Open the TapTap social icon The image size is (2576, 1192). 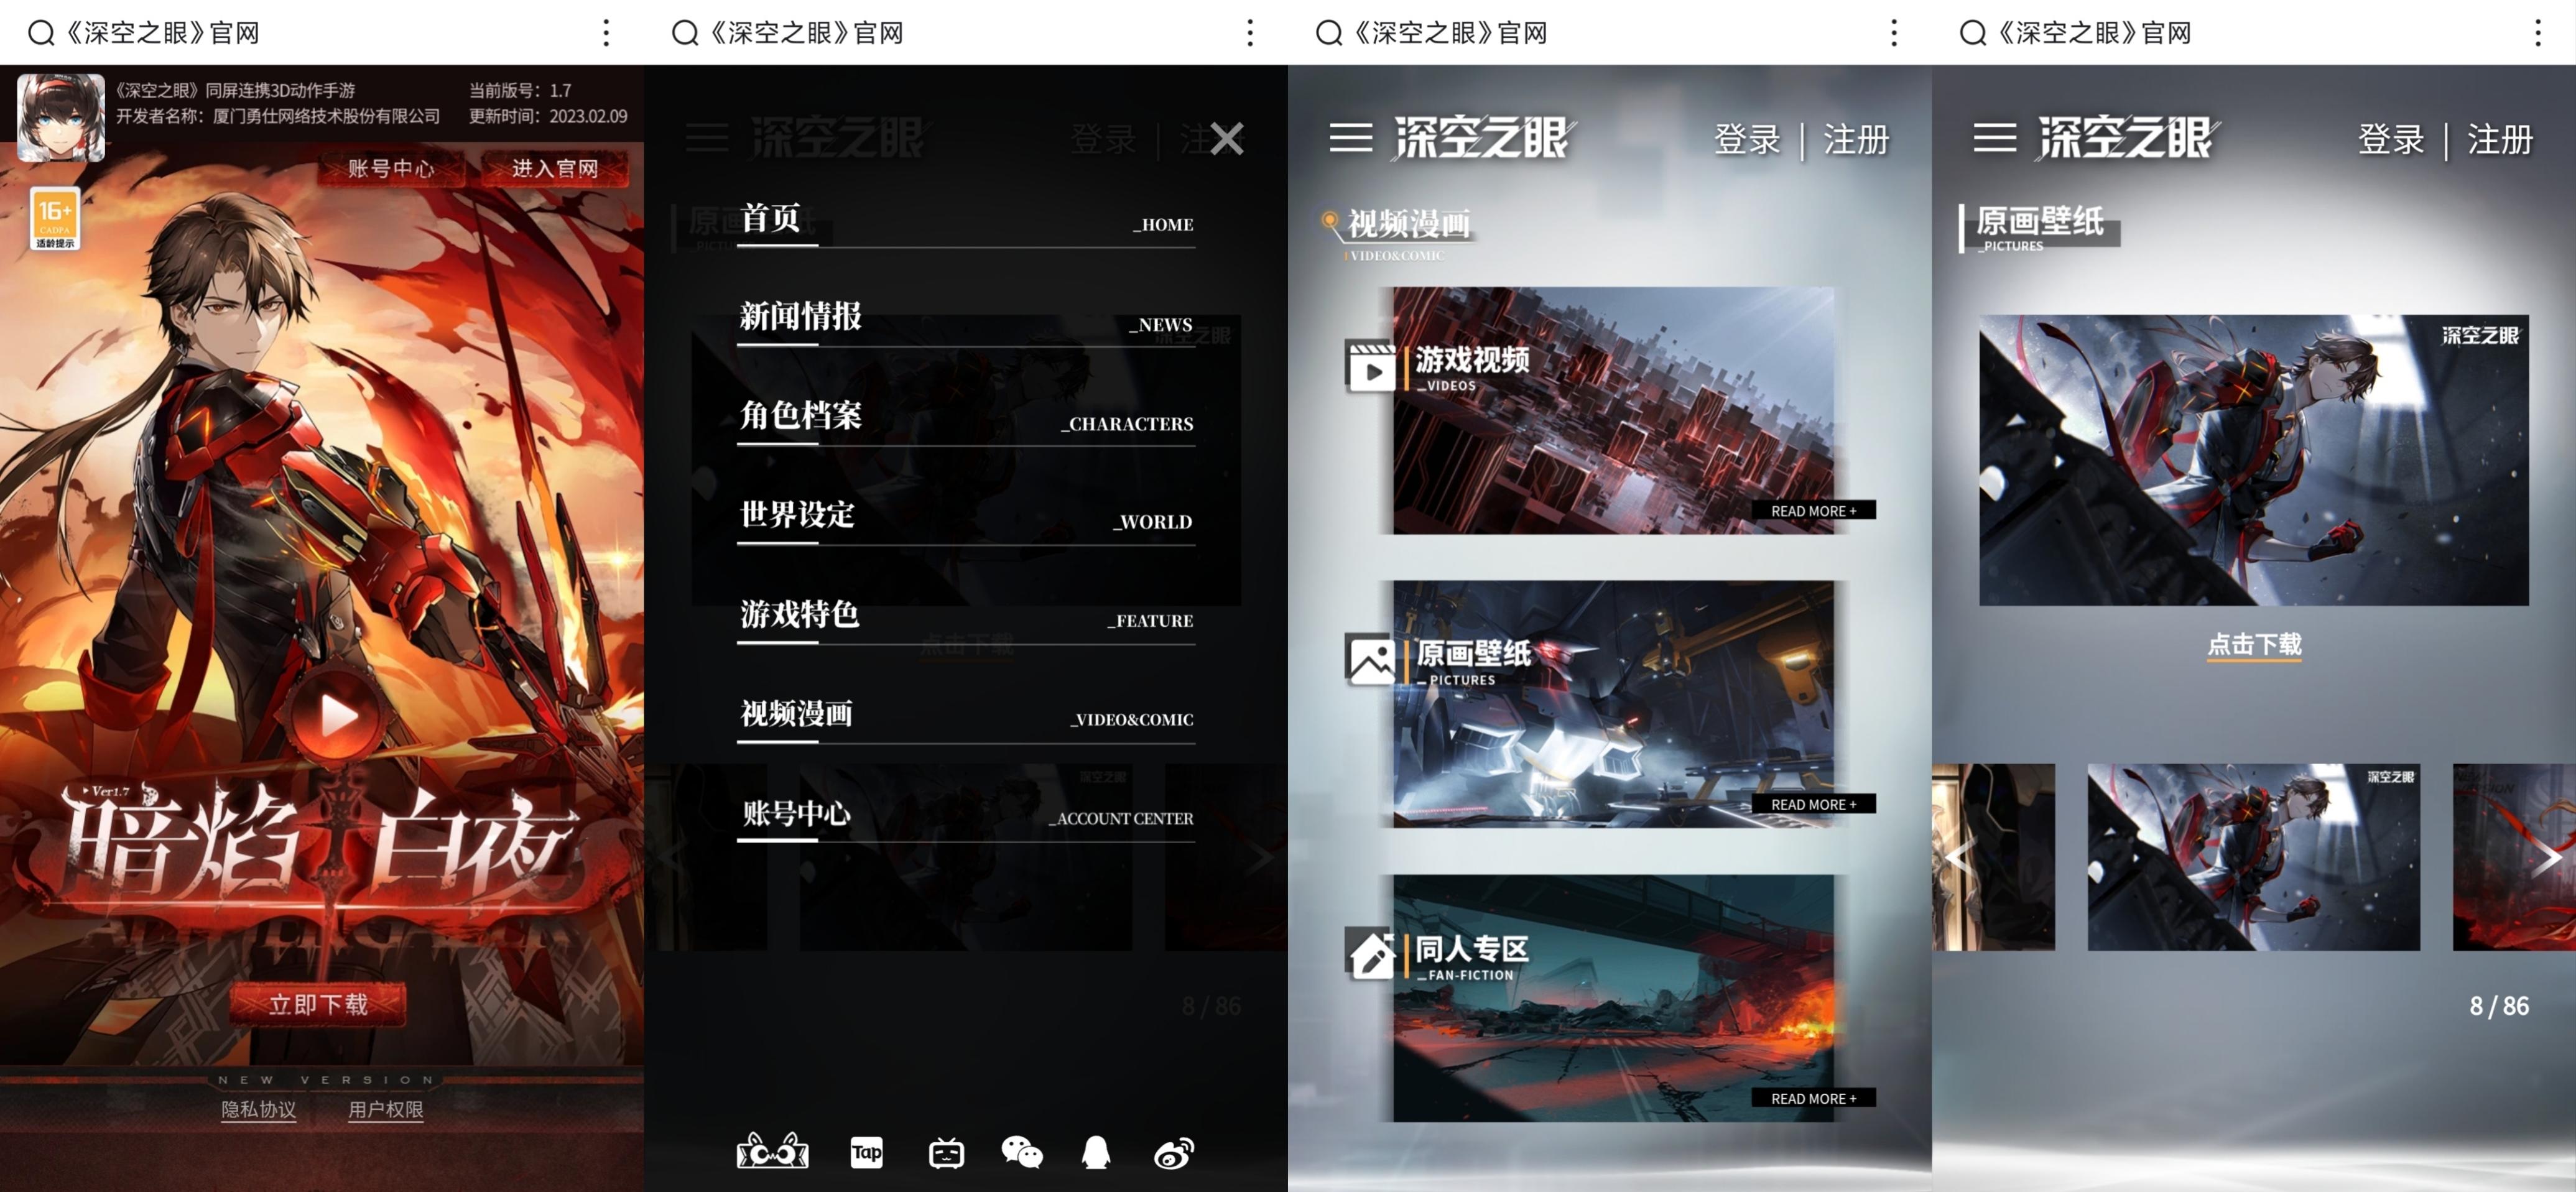coord(866,1153)
